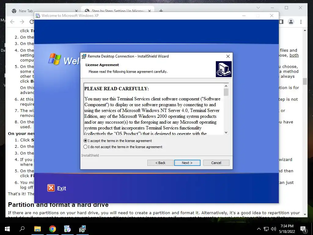
Task: Open Google Chrome from taskbar
Action: [53, 229]
